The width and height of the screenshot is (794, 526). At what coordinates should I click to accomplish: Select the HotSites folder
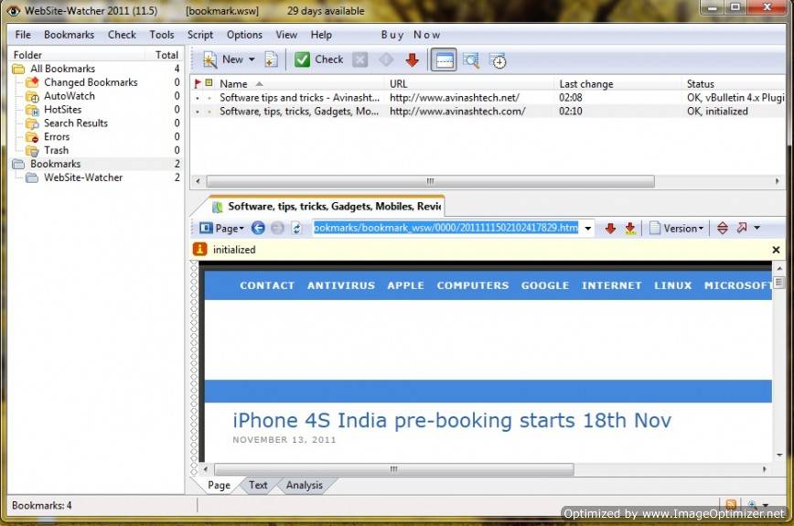pyautogui.click(x=62, y=110)
